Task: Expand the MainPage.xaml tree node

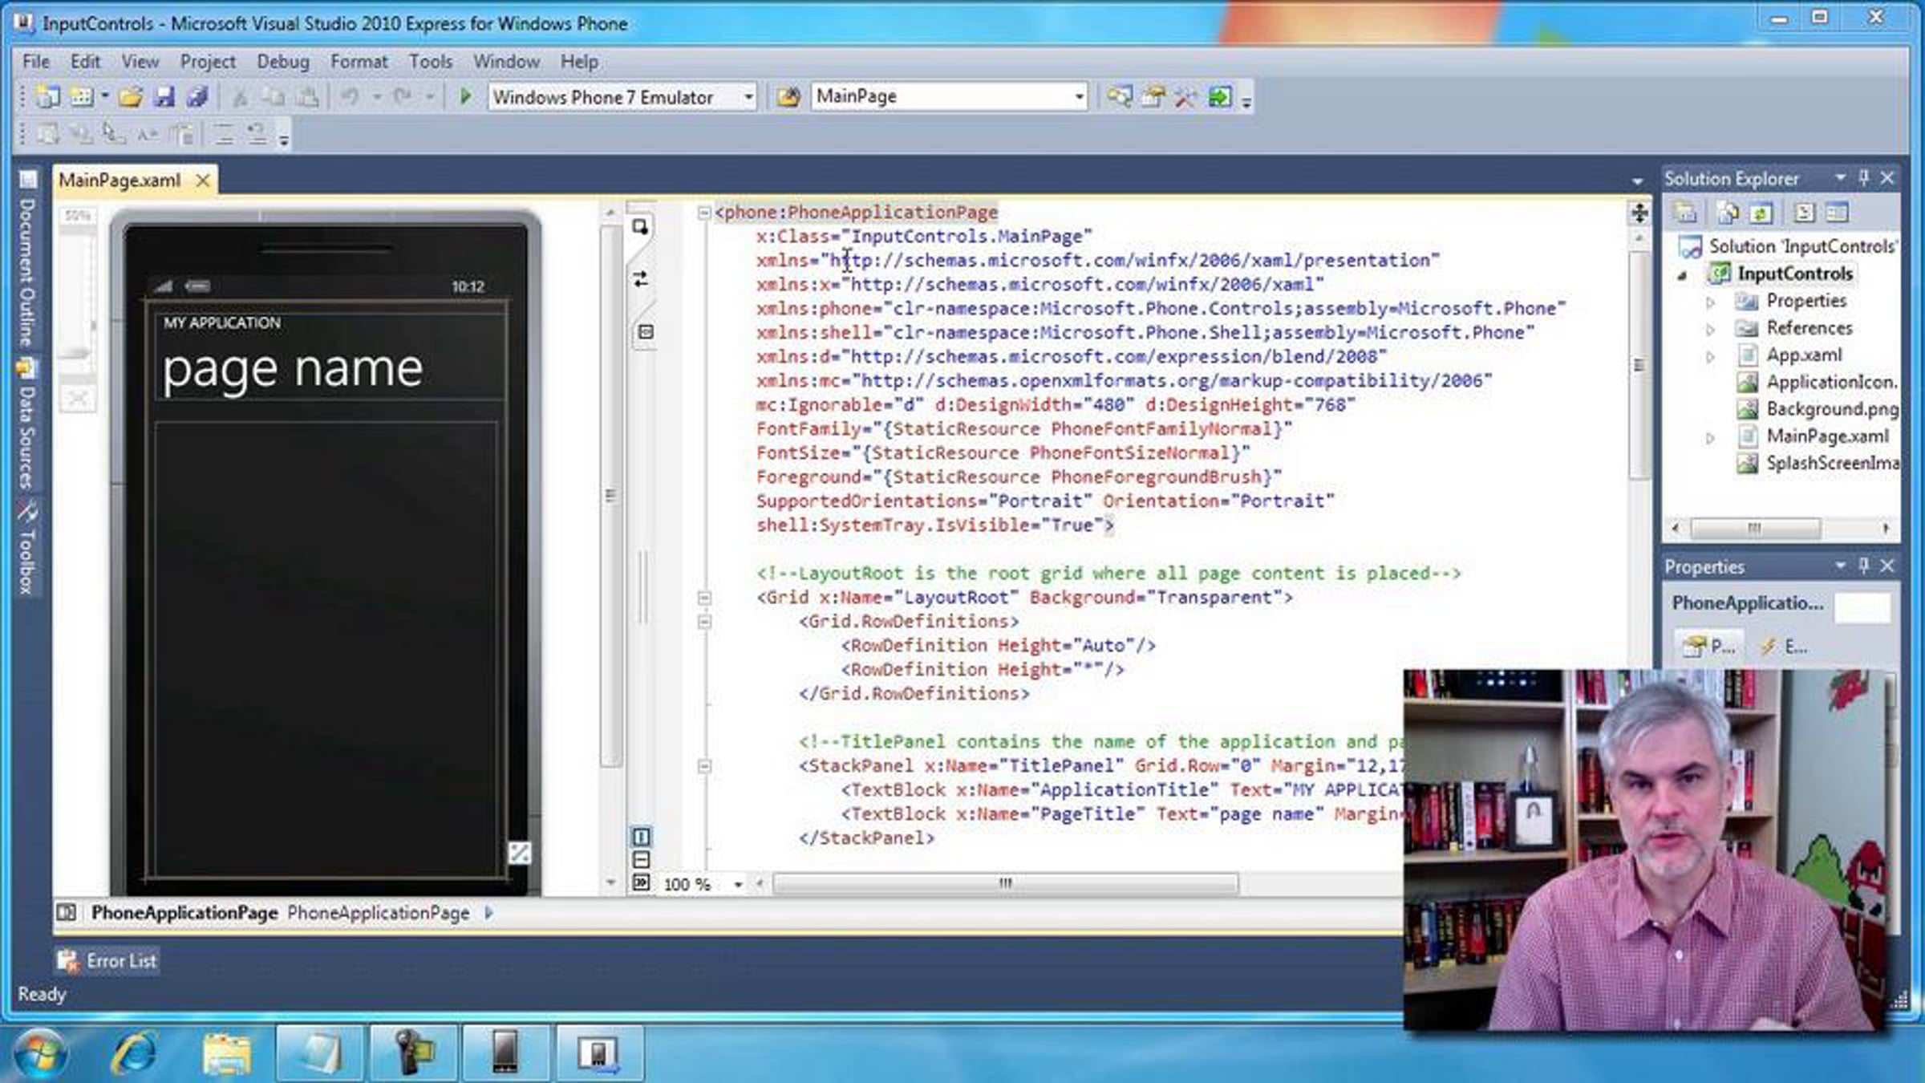Action: pos(1710,438)
